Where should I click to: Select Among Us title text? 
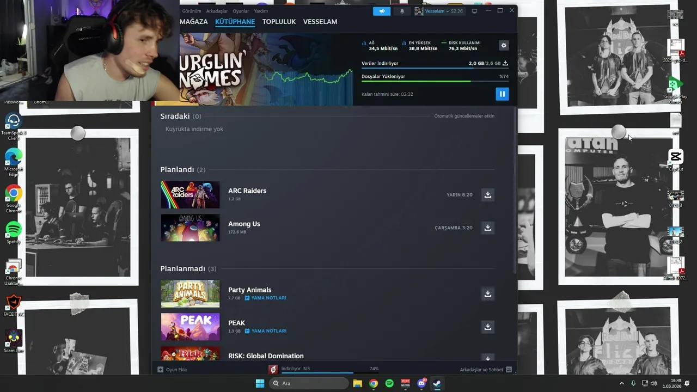point(244,224)
